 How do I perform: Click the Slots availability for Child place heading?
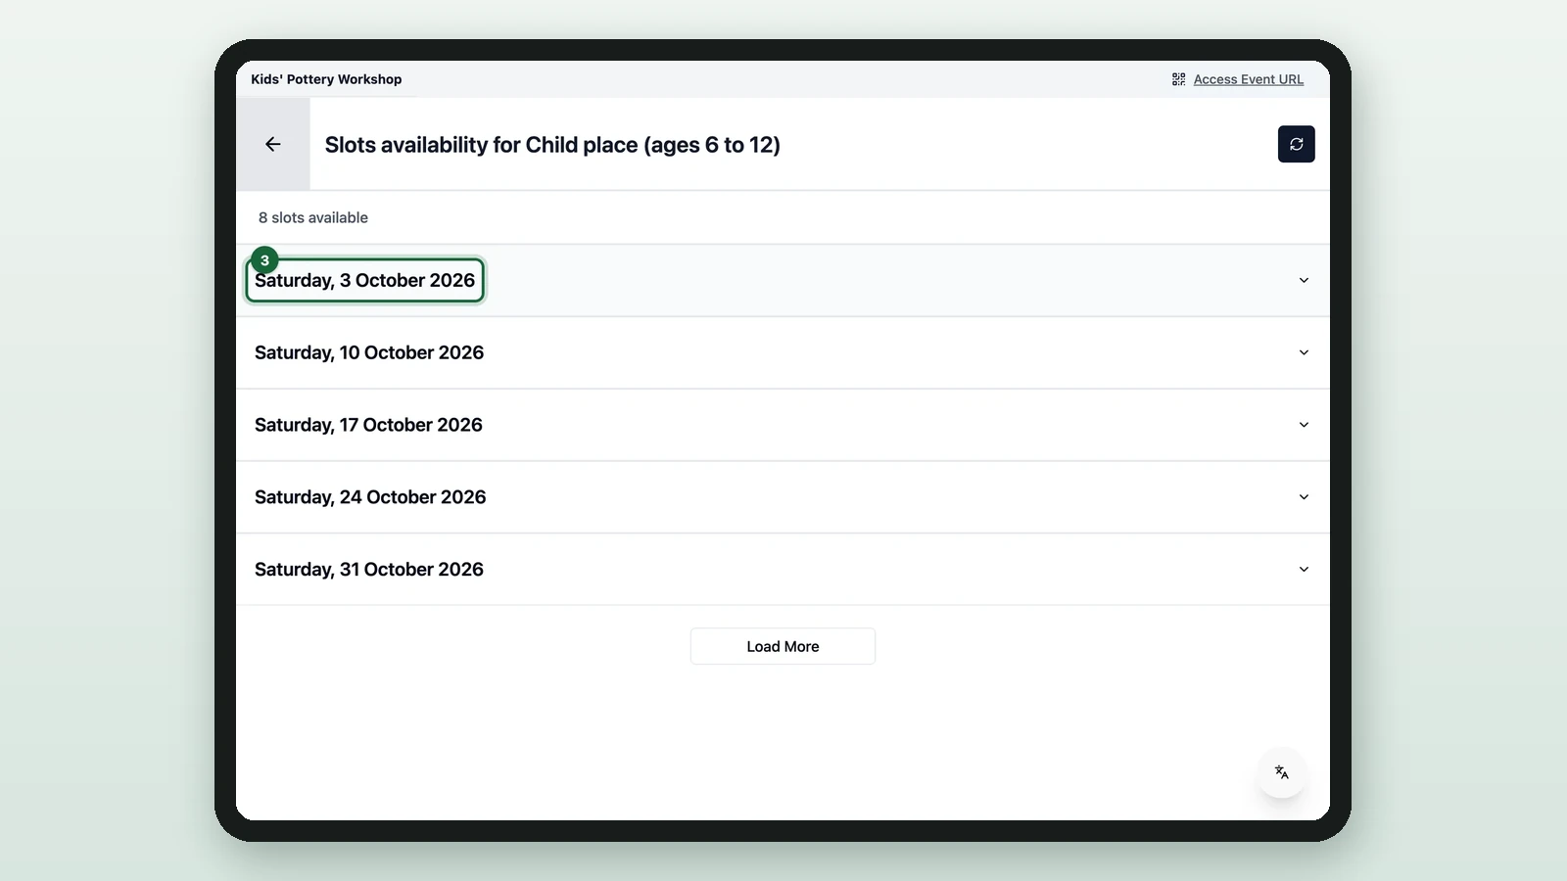pos(552,145)
